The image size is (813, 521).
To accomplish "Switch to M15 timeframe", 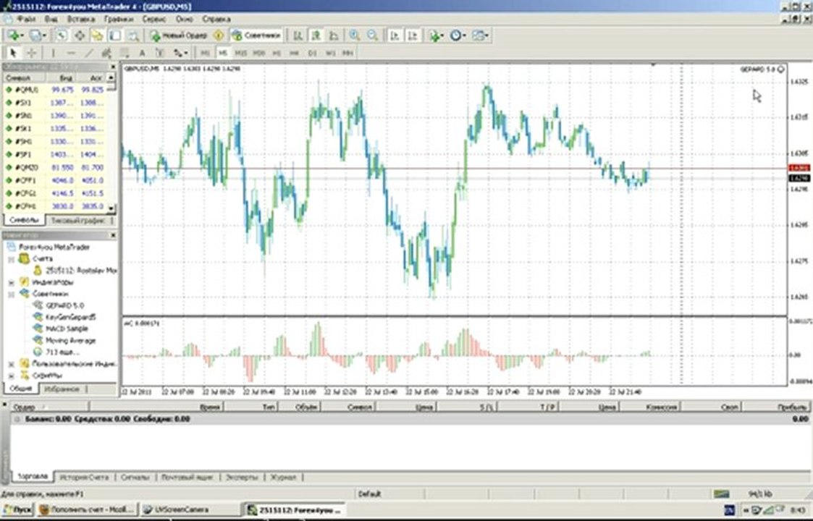I will coord(240,53).
